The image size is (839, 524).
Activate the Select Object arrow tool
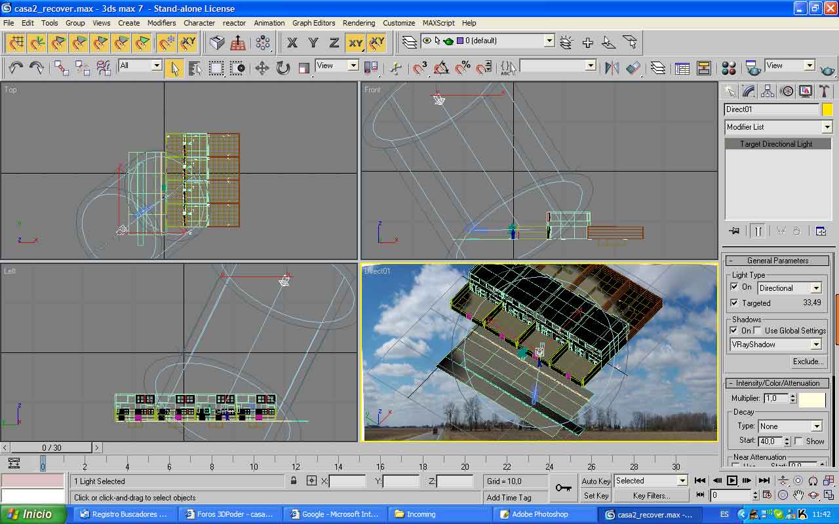174,67
